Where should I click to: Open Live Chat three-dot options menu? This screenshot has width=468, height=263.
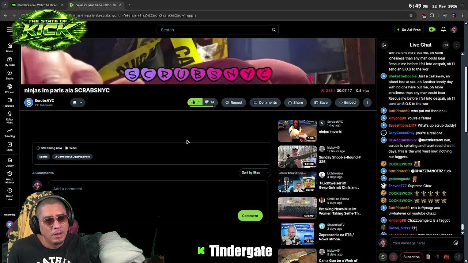point(456,45)
